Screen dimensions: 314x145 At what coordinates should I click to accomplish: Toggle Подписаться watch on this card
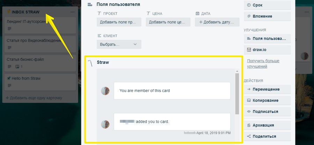(x=267, y=112)
